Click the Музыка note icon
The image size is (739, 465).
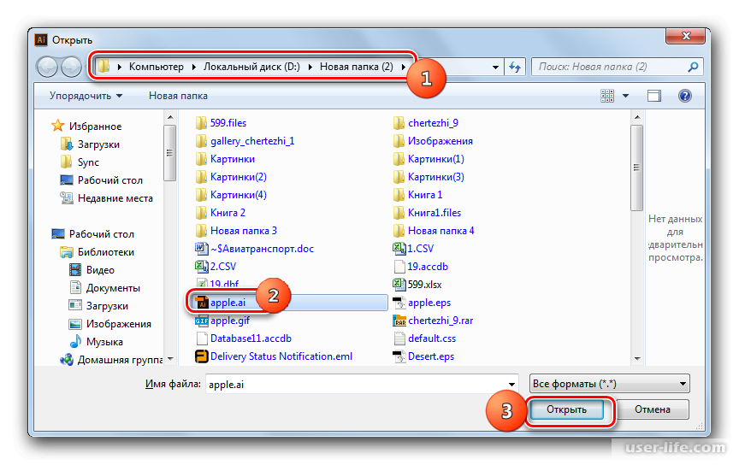pos(75,342)
